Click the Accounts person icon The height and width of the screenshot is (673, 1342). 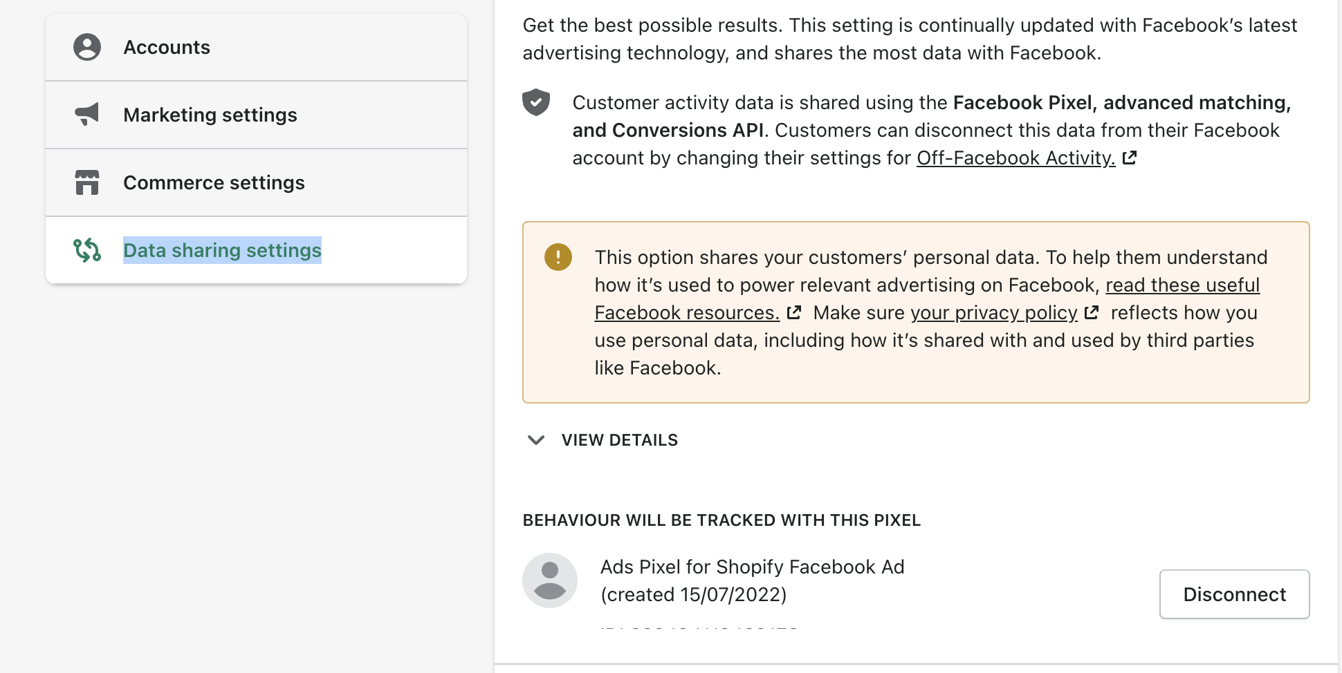[x=87, y=47]
